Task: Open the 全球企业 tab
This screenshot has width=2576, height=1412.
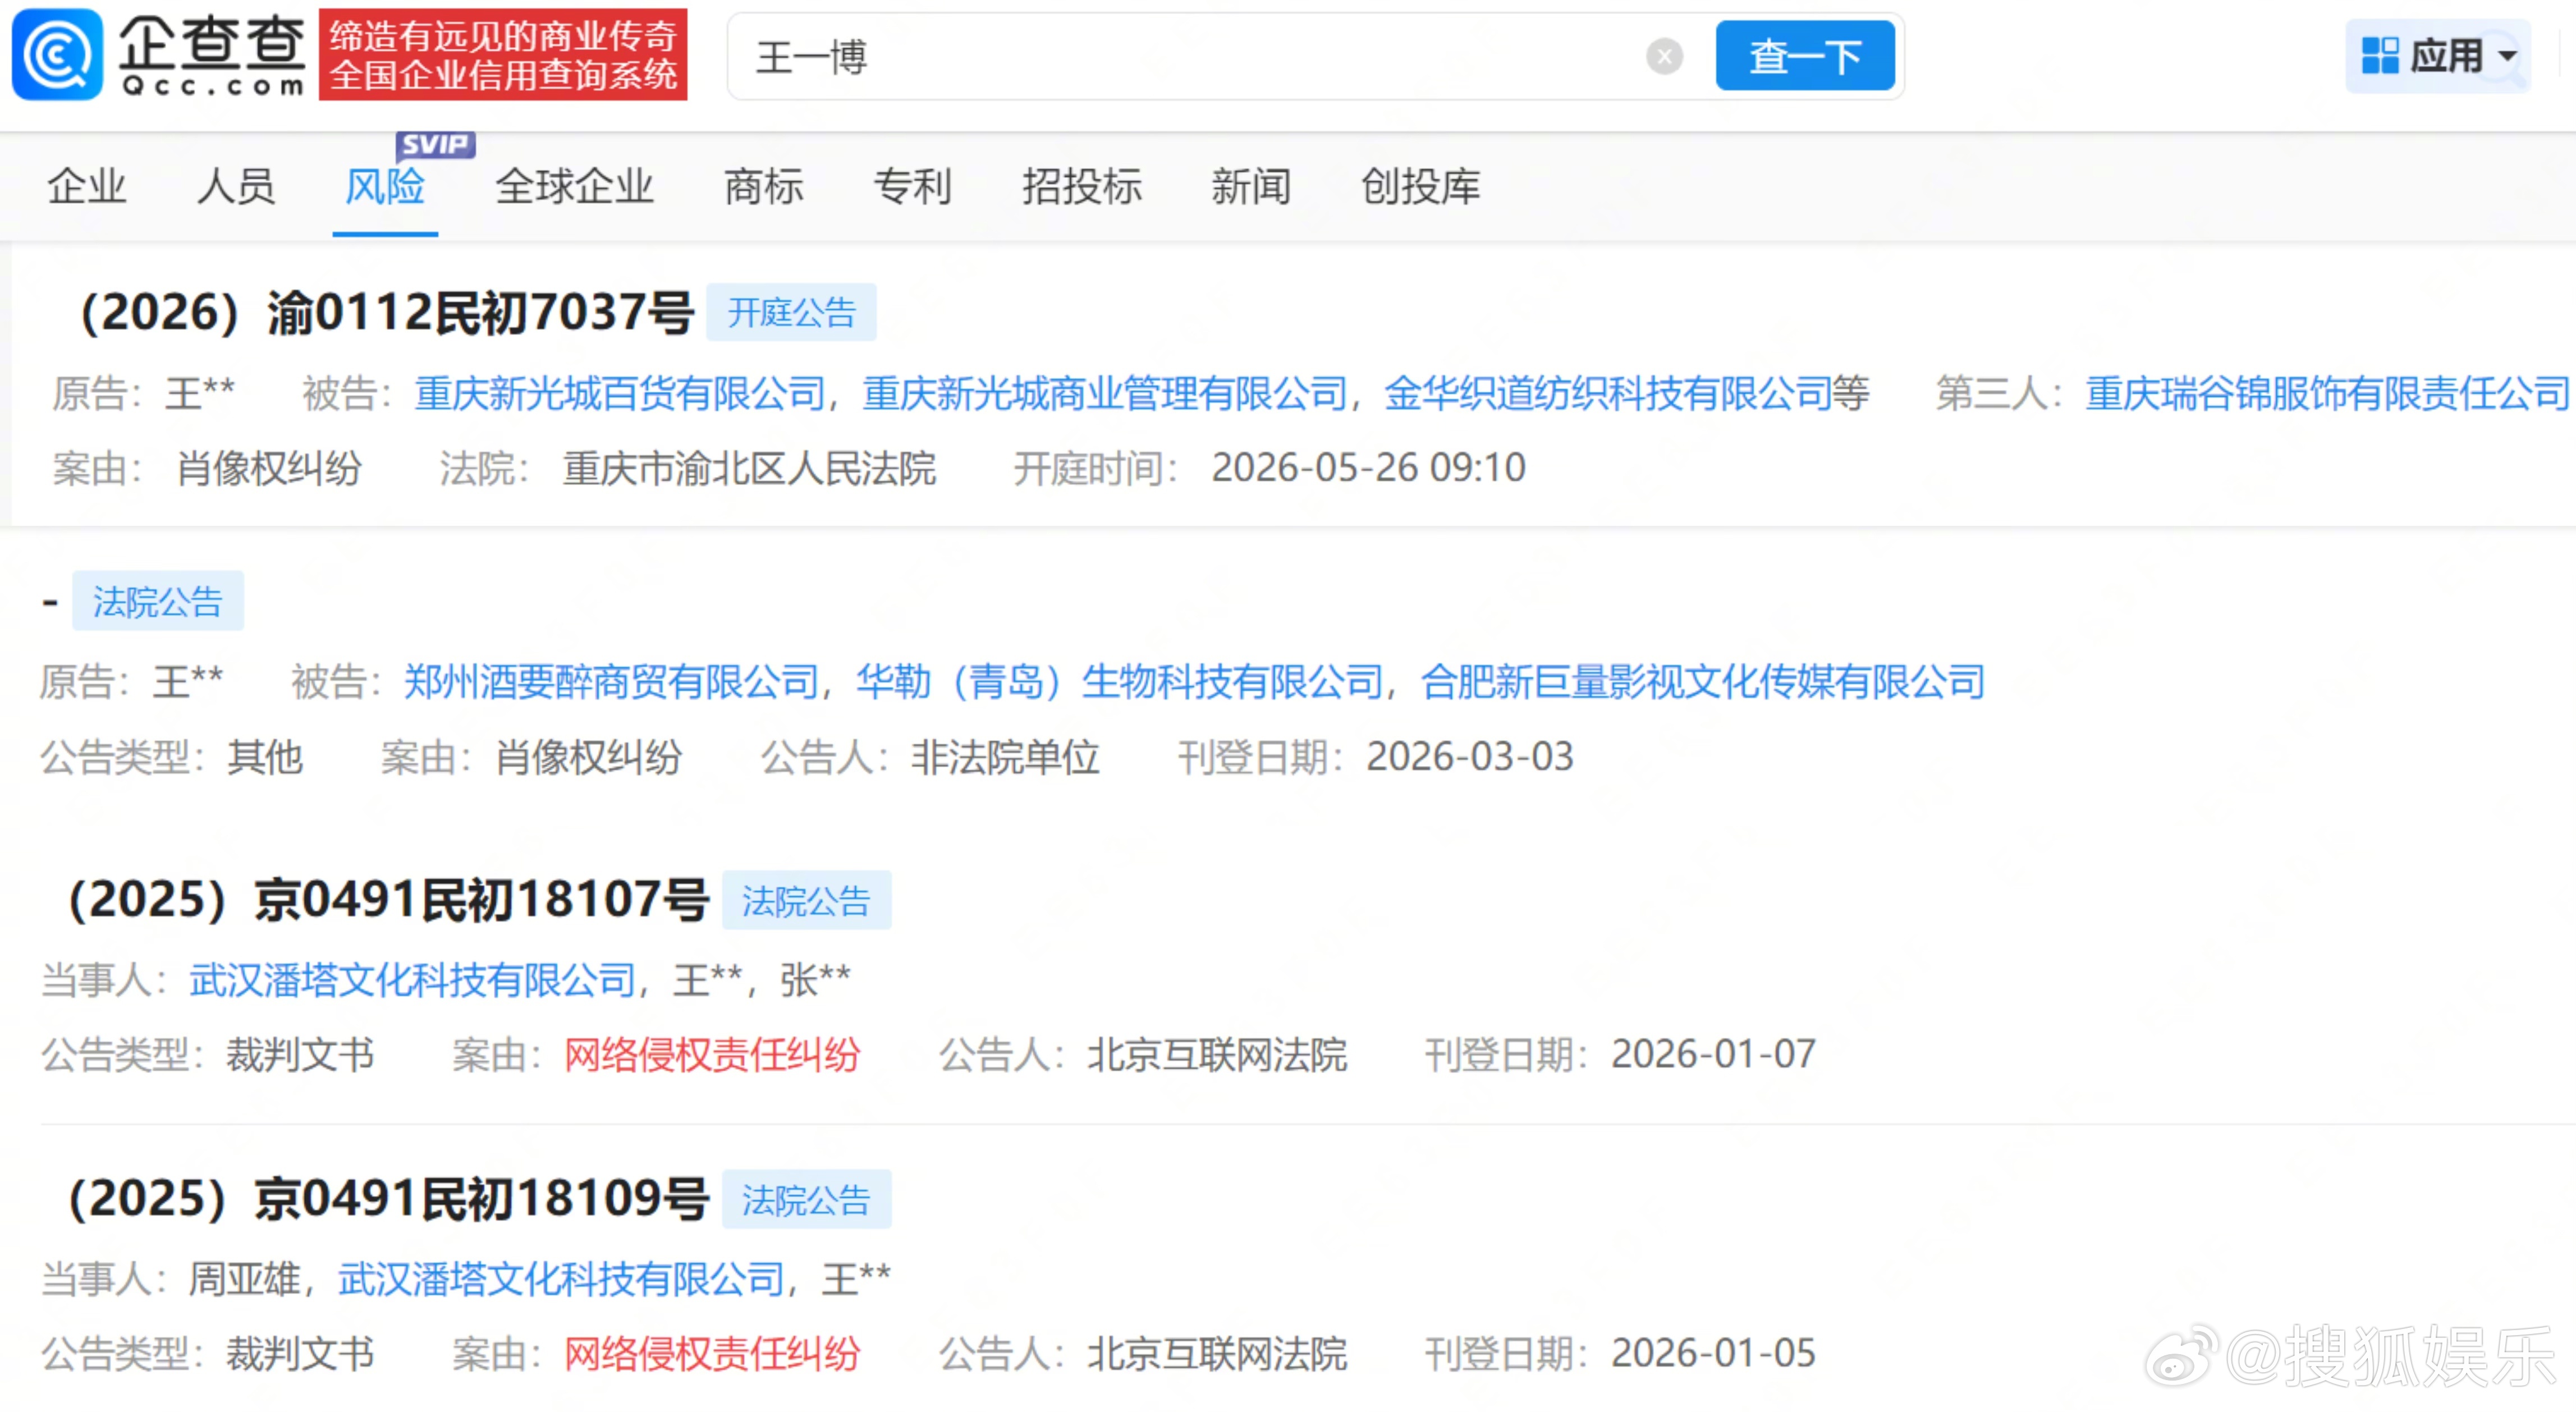Action: click(574, 187)
